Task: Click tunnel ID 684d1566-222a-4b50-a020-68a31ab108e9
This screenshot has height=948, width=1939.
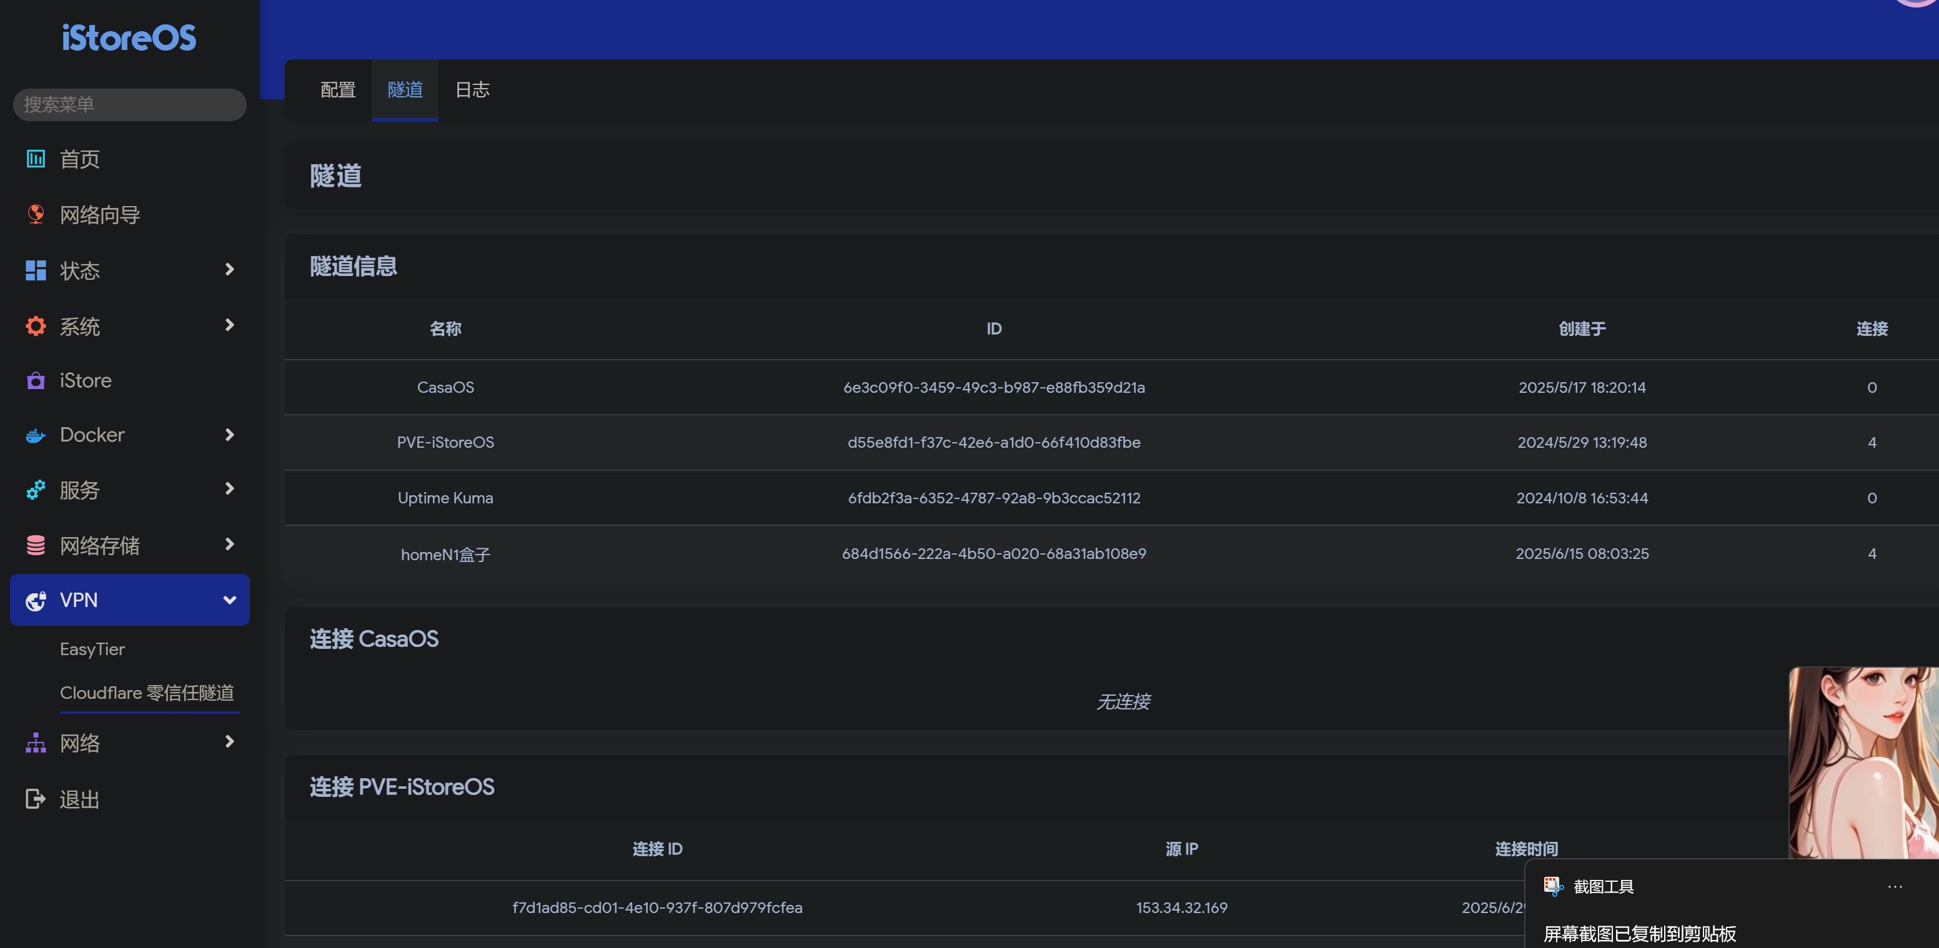Action: tap(994, 554)
